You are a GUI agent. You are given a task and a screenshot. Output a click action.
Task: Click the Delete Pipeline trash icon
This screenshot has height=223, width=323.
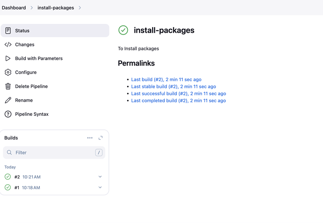click(x=8, y=86)
